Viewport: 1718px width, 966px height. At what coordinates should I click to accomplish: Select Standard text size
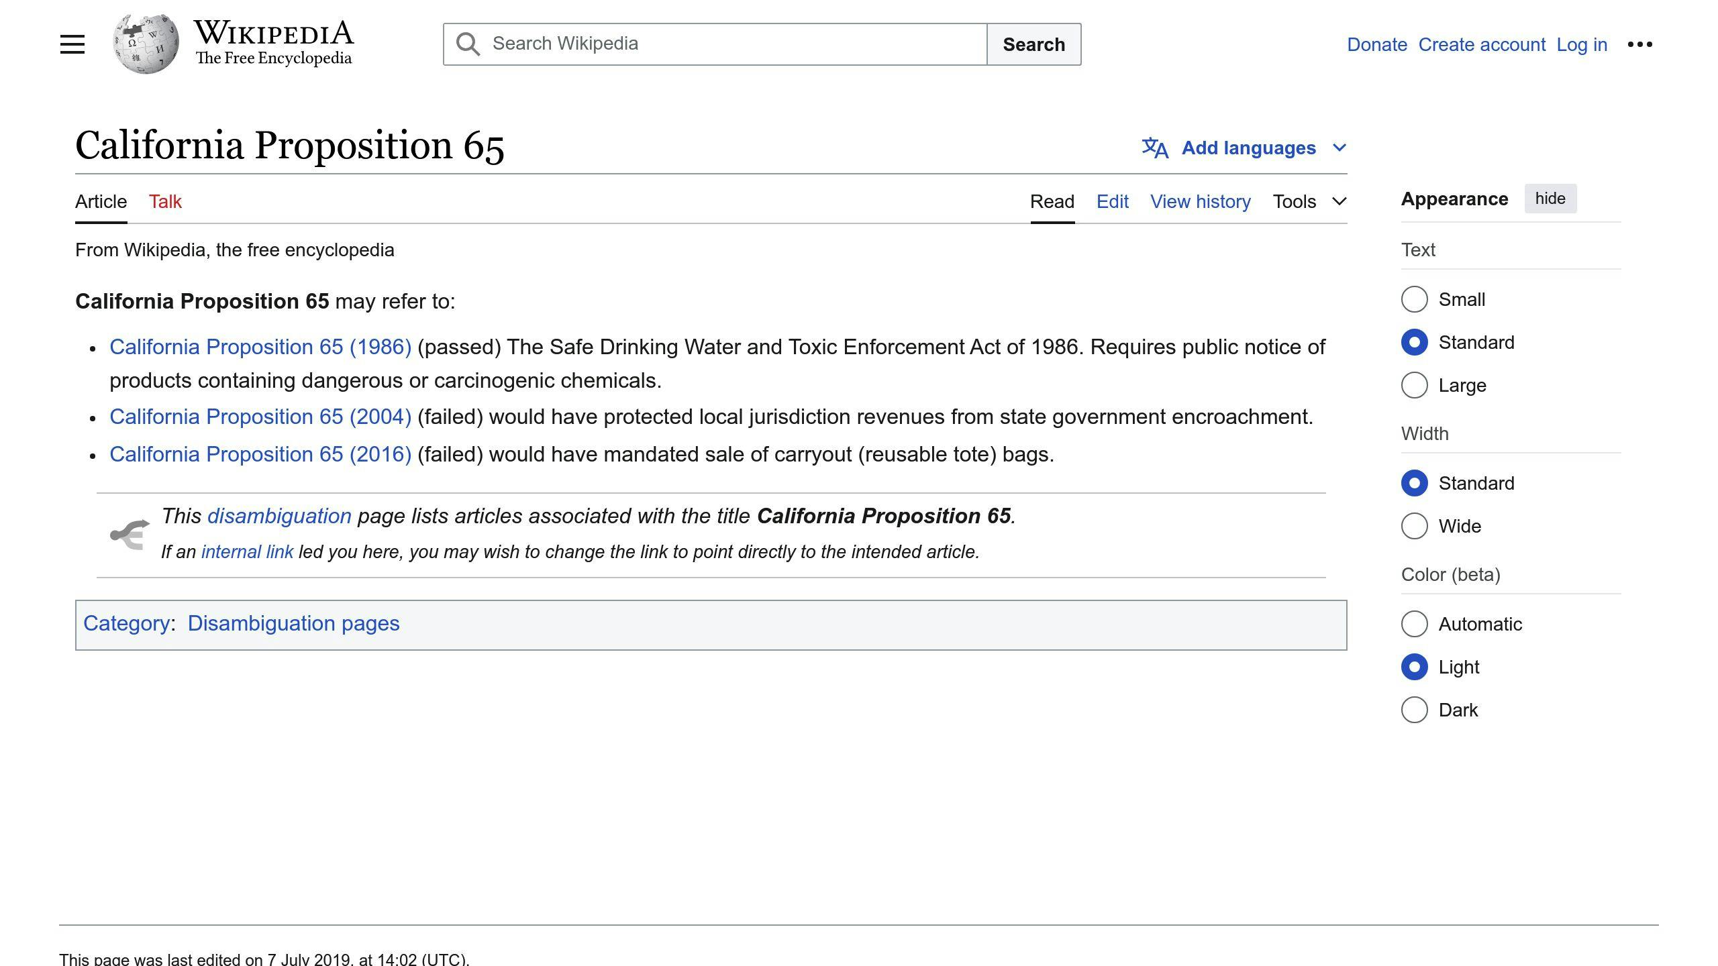click(1414, 342)
